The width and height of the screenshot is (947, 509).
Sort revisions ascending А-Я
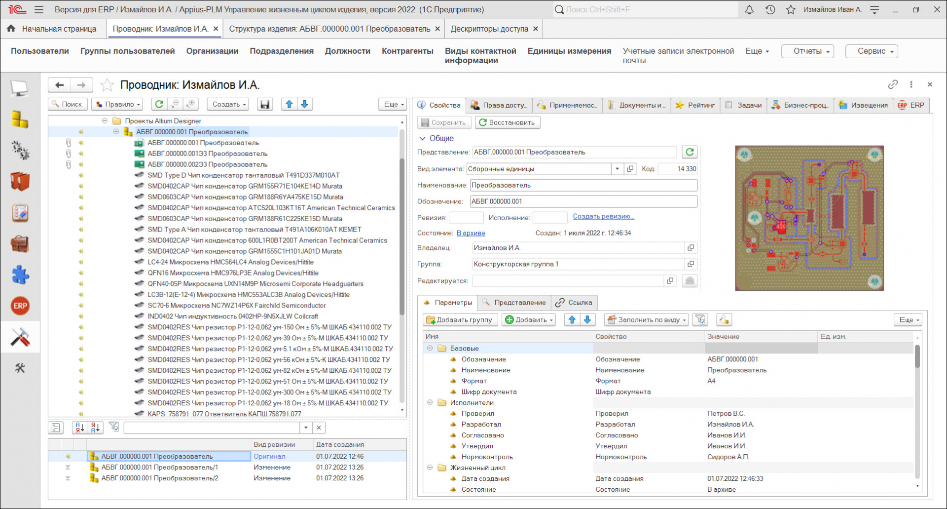(79, 428)
